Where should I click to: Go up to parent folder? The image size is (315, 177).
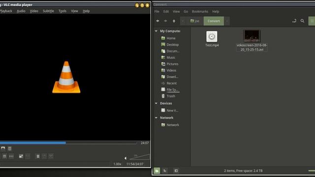[x=174, y=21]
